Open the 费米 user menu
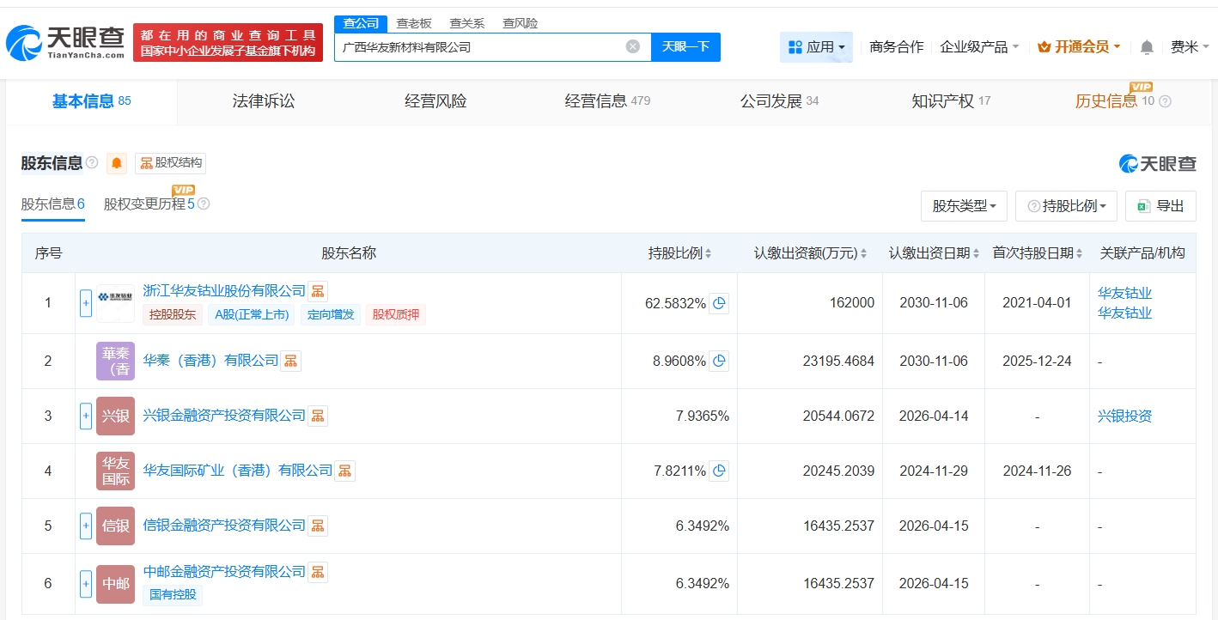1218x620 pixels. pyautogui.click(x=1190, y=47)
